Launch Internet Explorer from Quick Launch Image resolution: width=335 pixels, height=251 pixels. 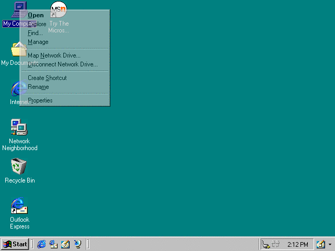(x=41, y=244)
